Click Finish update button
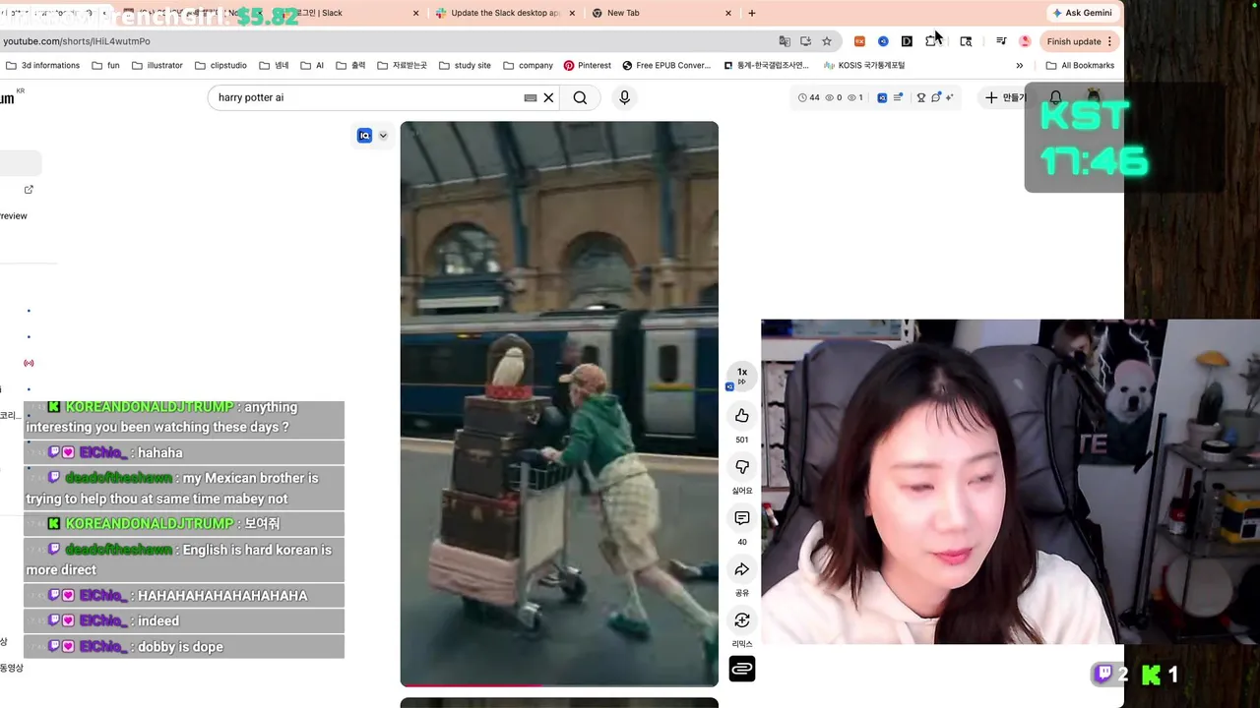 click(x=1074, y=41)
